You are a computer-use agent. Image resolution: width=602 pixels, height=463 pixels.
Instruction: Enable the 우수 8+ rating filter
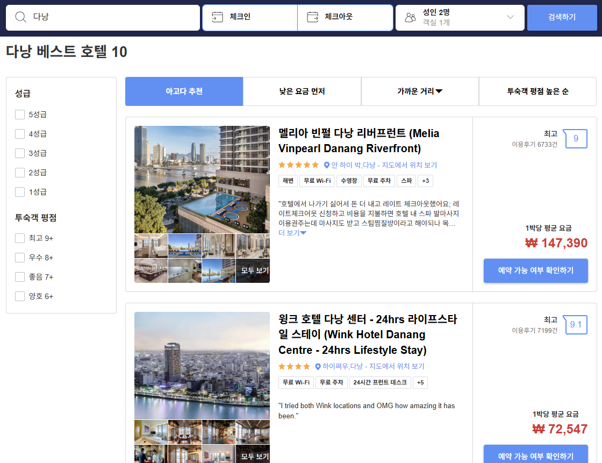[20, 258]
